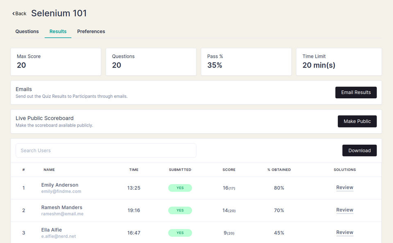
Task: Click the Name column header
Action: coord(49,170)
